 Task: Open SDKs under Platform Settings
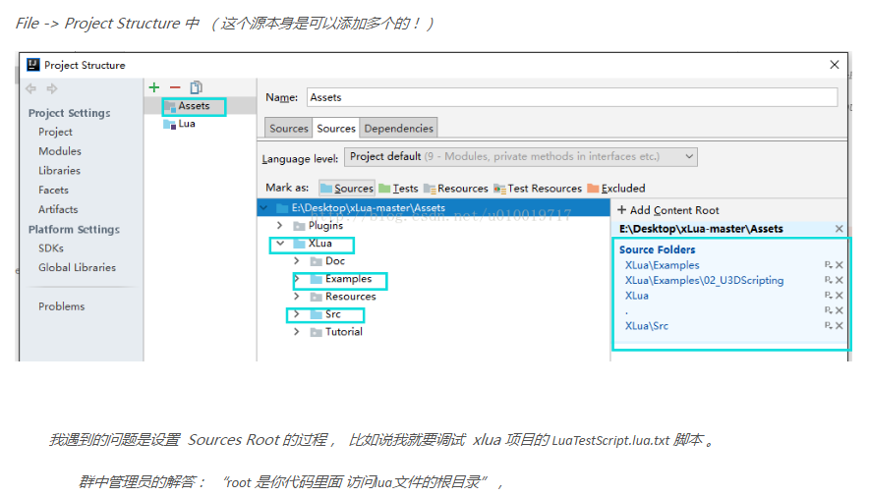coord(51,248)
